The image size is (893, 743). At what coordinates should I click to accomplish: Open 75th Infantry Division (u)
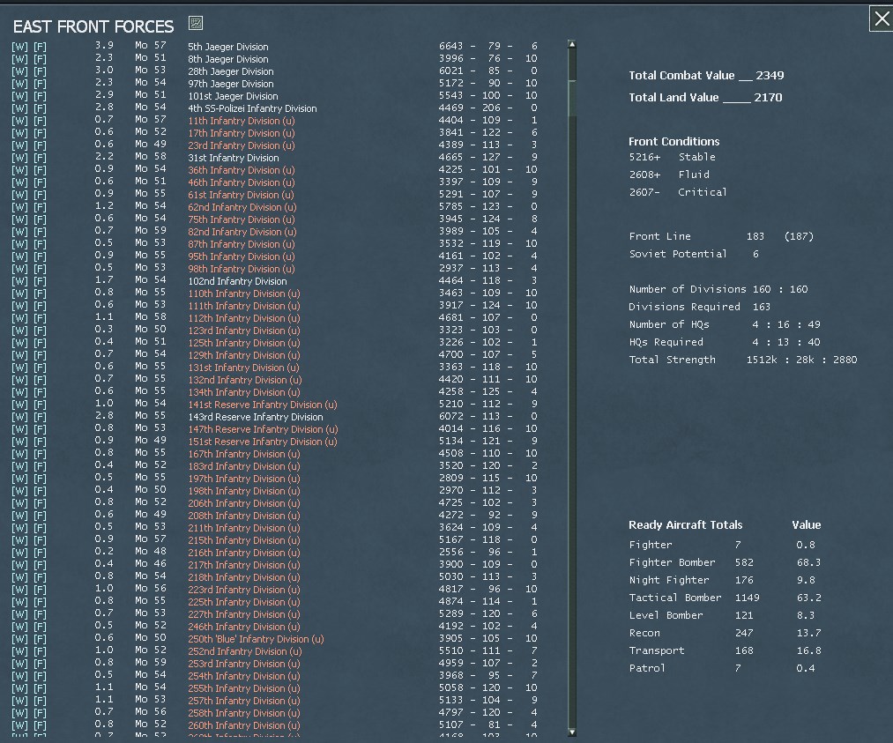click(x=242, y=219)
